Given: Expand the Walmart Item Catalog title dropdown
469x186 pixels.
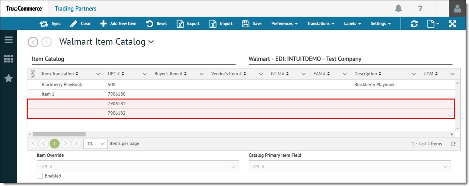Looking at the screenshot, I should (151, 42).
